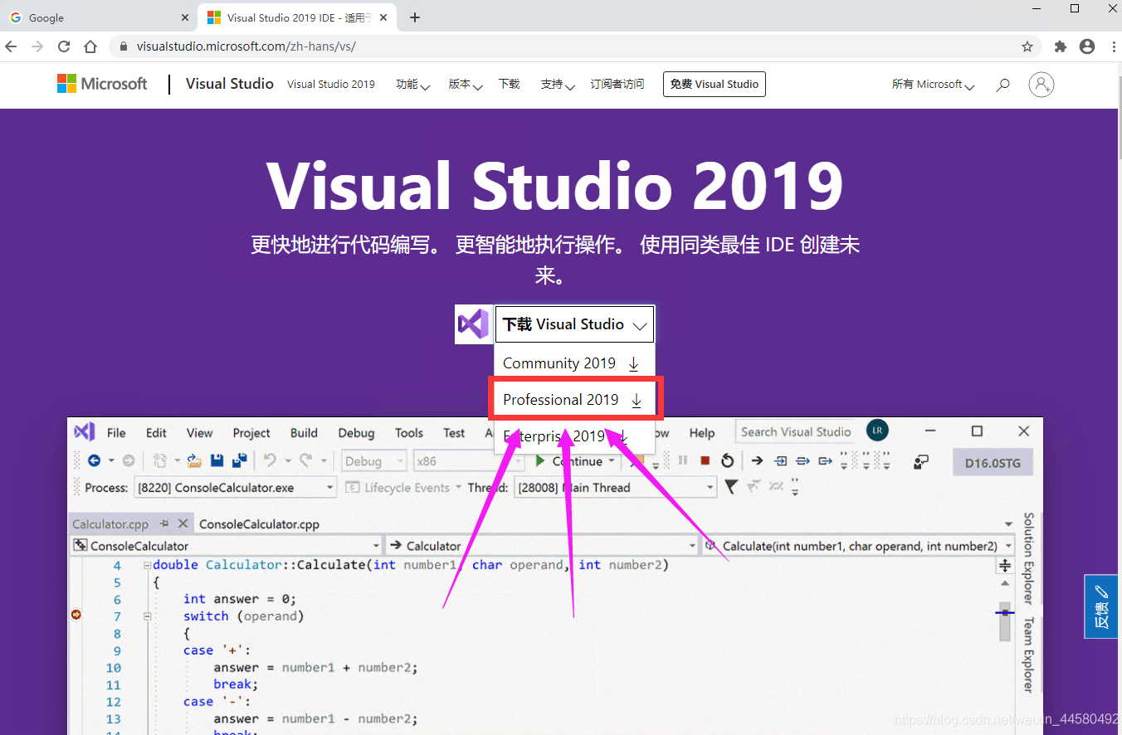
Task: Click the 下载 link in navigation bar
Action: pyautogui.click(x=509, y=85)
